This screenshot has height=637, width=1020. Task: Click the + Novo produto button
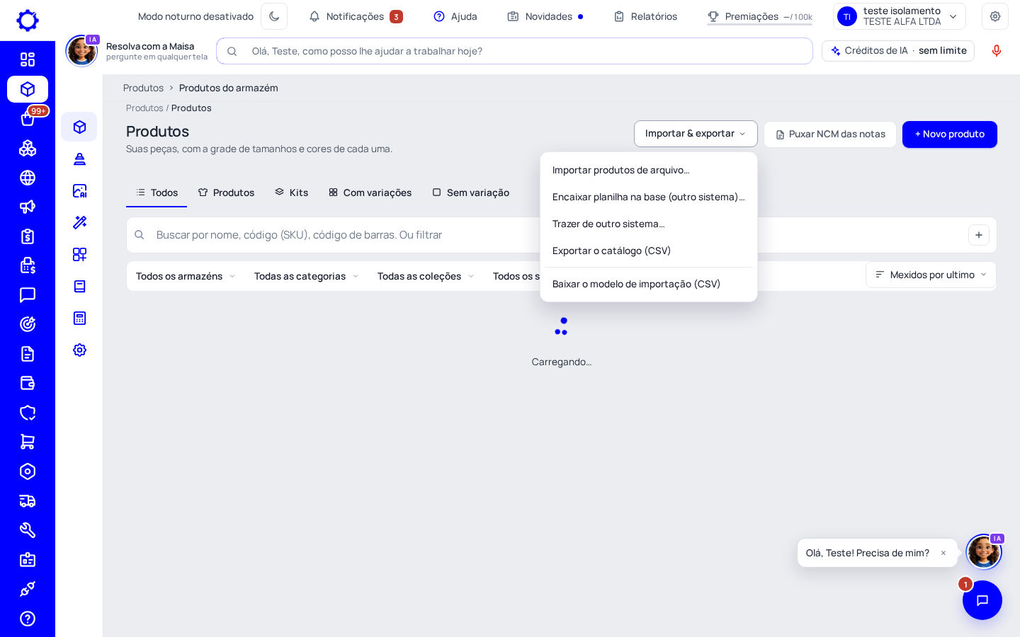tap(950, 134)
